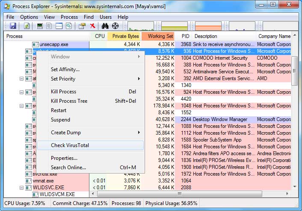Viewport: 302px width, 211px height.
Task: Click the Commit Charge status bar entry
Action: coord(80,203)
